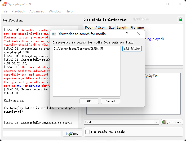Image resolution: width=186 pixels, height=141 pixels.
Task: Toggle the I'm ready to watch checkbox
Action: [87, 132]
